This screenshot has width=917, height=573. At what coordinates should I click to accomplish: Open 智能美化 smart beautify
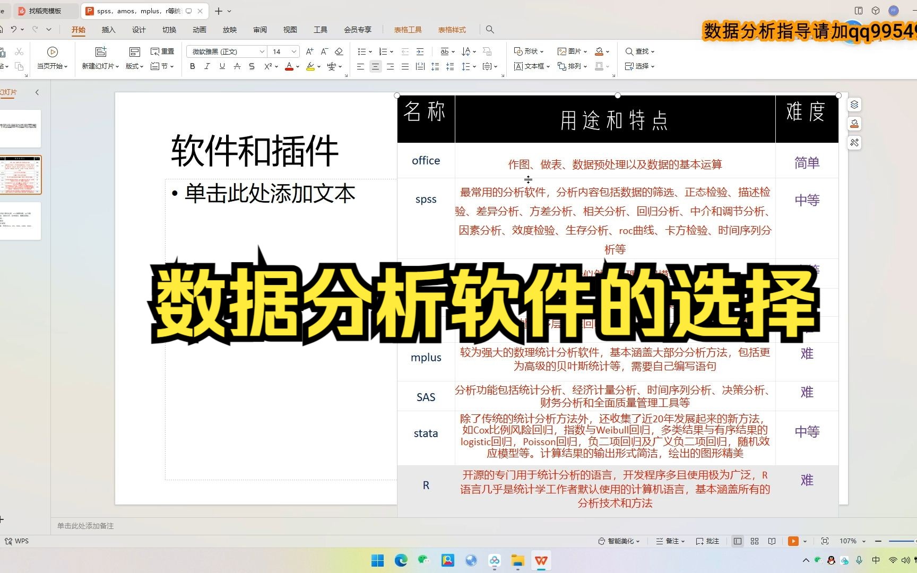[619, 541]
